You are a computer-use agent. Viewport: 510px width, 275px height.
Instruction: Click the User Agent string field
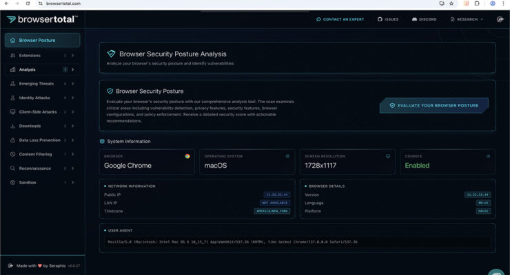(x=297, y=242)
